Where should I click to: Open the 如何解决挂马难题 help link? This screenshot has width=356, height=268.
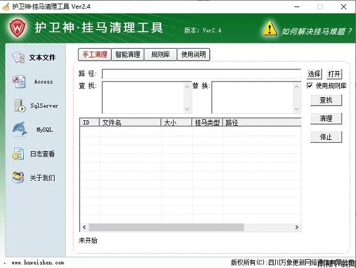click(x=316, y=31)
